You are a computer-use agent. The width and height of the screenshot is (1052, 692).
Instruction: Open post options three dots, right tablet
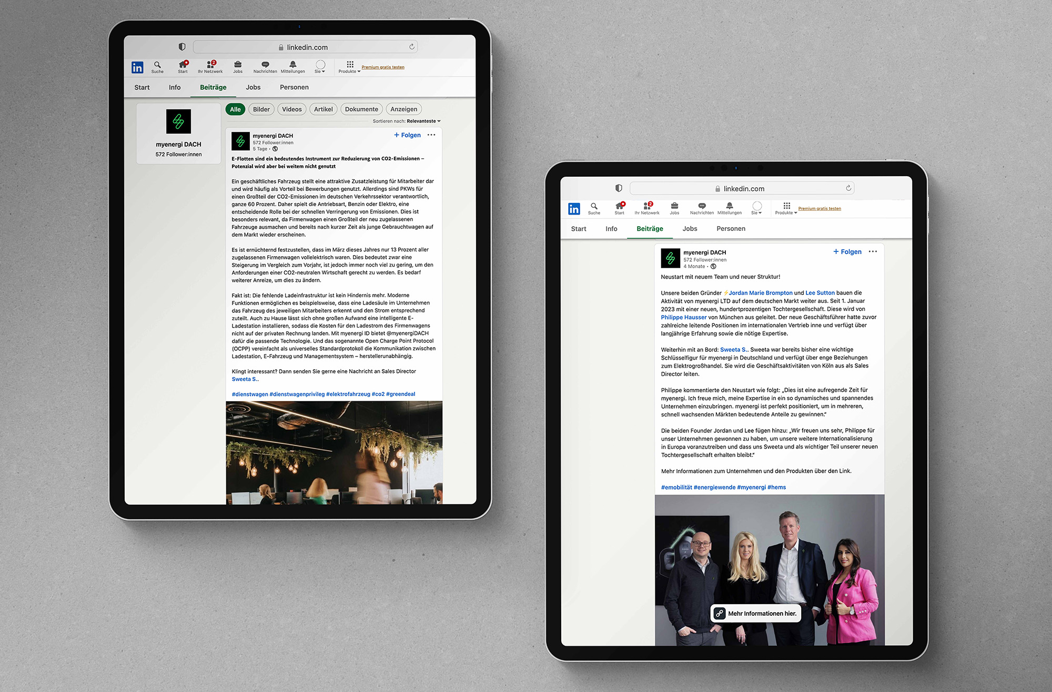tap(873, 251)
